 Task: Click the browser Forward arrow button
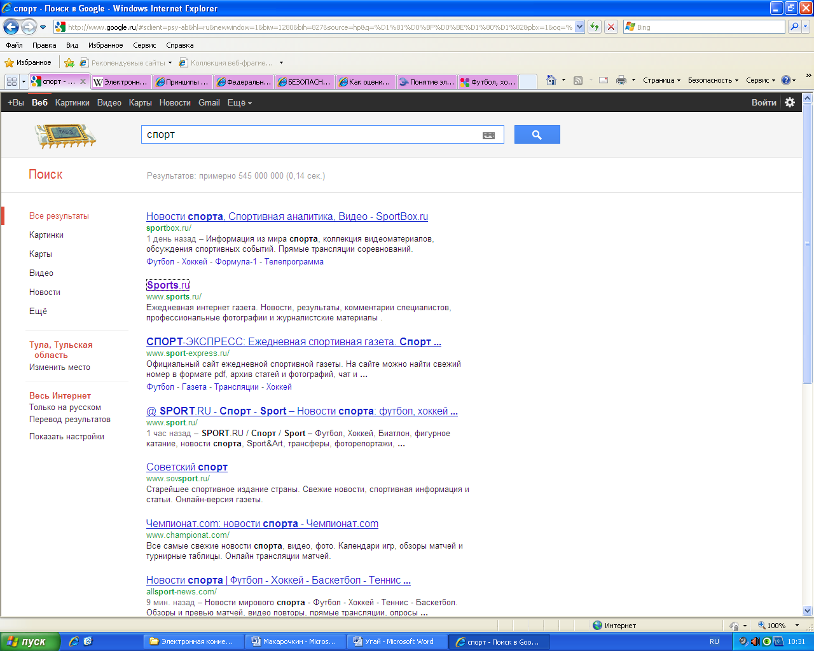(29, 27)
